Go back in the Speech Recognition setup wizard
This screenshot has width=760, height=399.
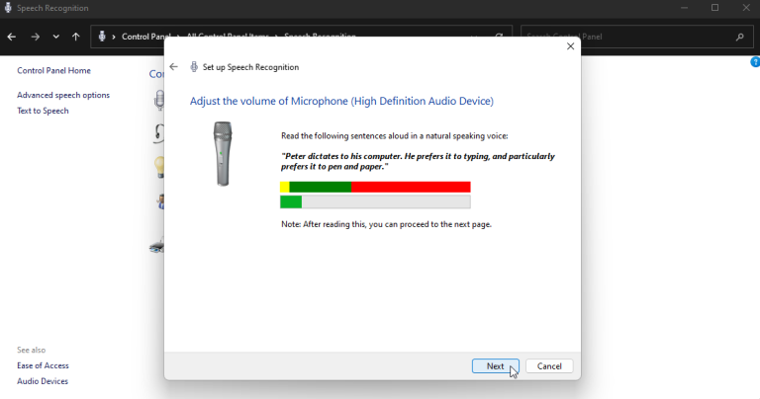[174, 67]
